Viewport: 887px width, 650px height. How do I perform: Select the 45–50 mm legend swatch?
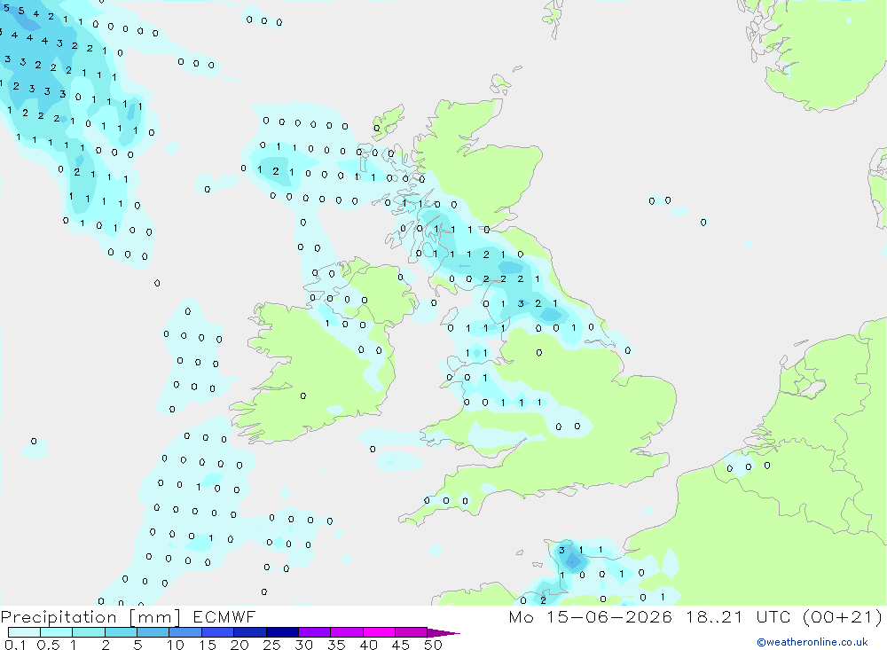[x=412, y=632]
